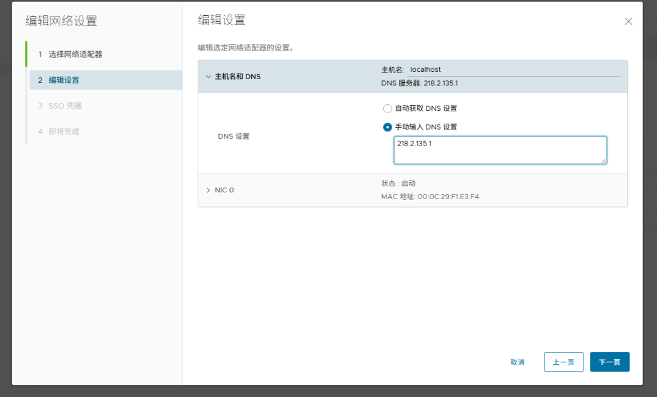Image resolution: width=657 pixels, height=397 pixels.
Task: Click the 自动获取 DNS 设置 label text
Action: pyautogui.click(x=426, y=108)
